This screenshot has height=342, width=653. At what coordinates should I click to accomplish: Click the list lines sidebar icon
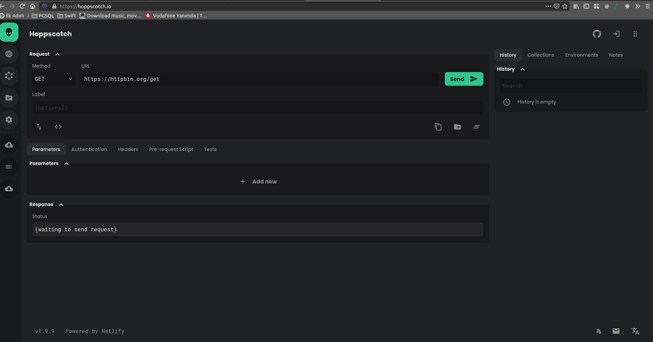[x=9, y=167]
